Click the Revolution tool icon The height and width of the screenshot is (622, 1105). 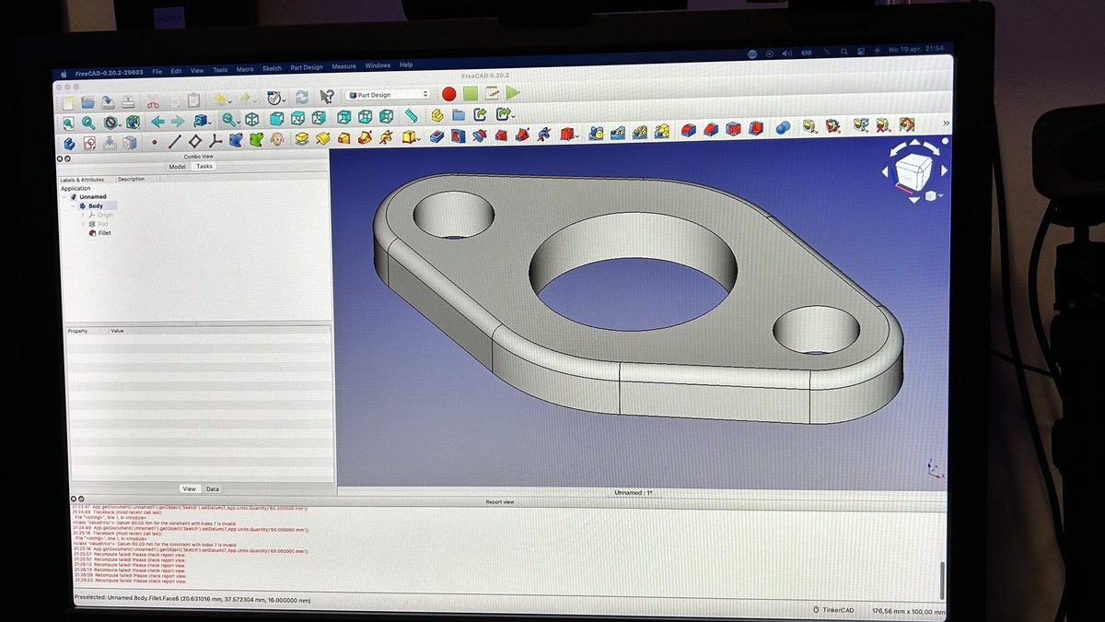coord(322,139)
